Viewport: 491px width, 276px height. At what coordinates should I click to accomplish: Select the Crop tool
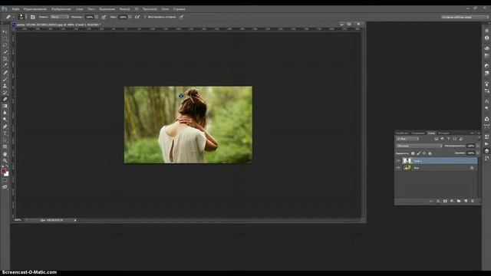(x=5, y=59)
